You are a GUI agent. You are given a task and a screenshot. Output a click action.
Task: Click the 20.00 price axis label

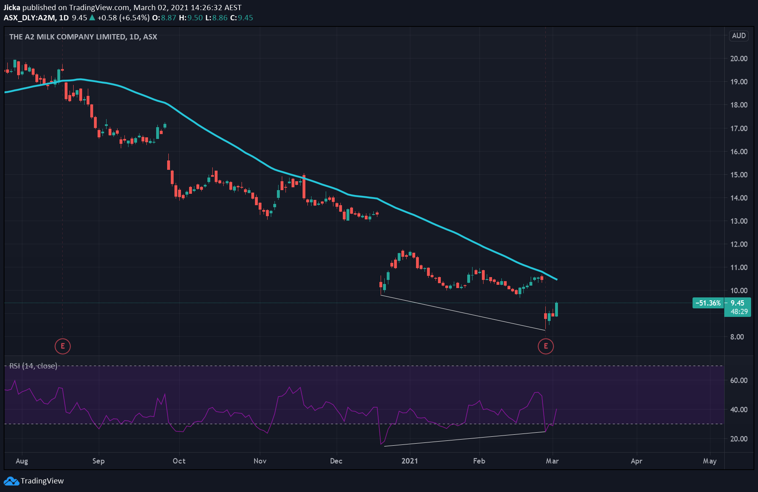[x=739, y=59]
